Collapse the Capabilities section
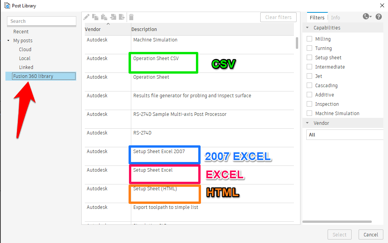 [307, 28]
